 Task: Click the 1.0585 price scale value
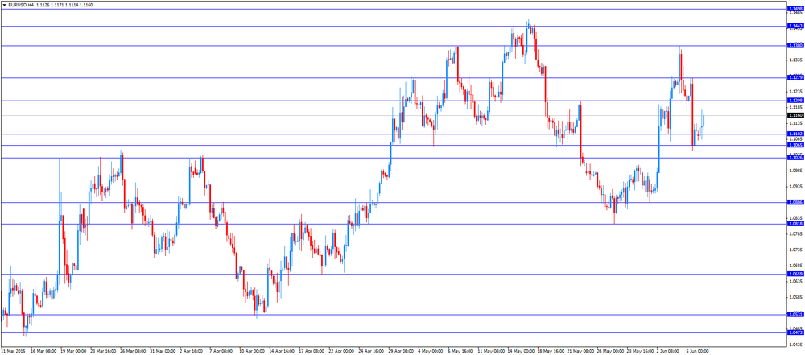click(795, 297)
